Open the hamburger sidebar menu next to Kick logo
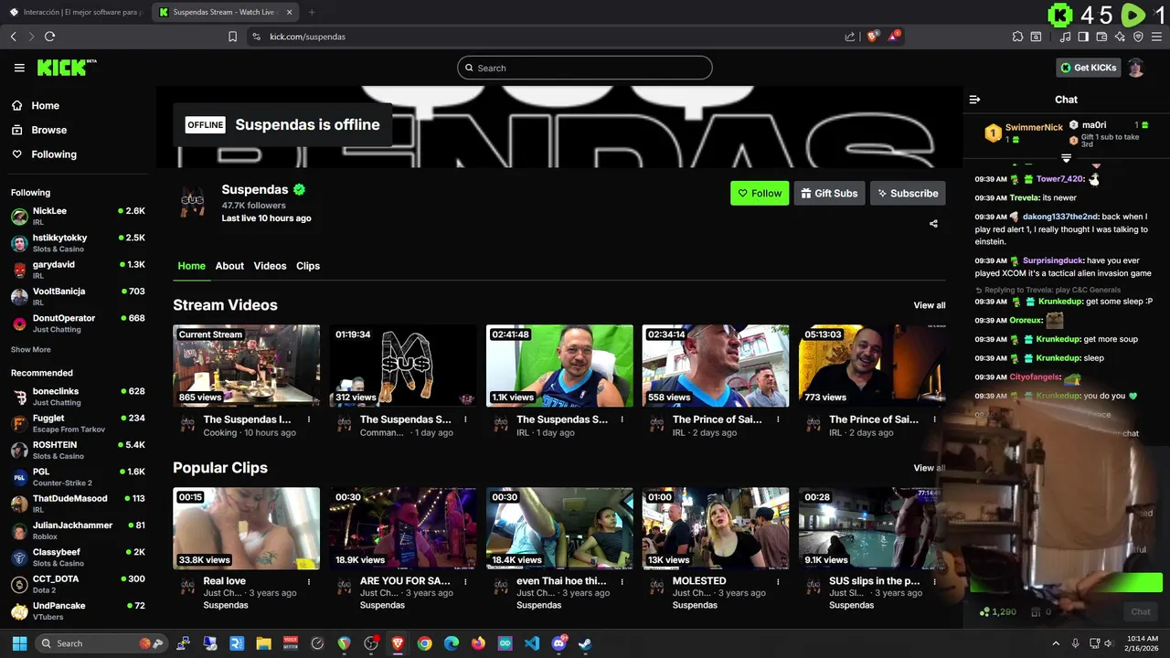 coord(19,68)
